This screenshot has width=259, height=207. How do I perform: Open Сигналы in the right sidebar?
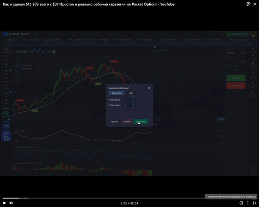(253, 57)
